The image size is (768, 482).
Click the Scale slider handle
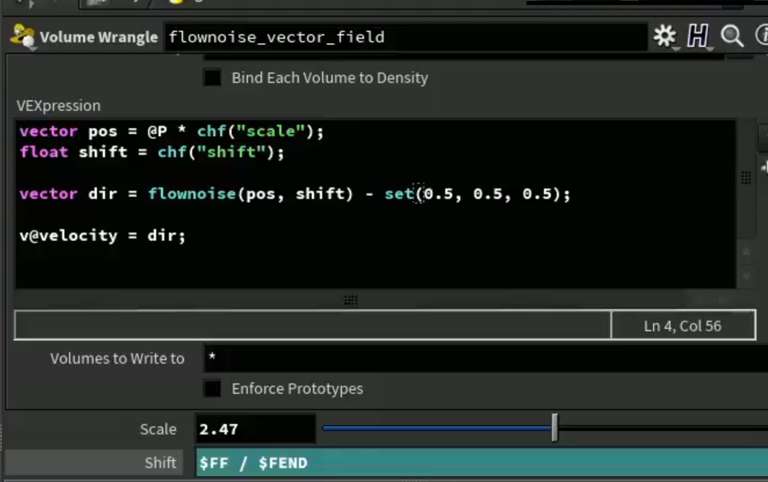coord(555,428)
